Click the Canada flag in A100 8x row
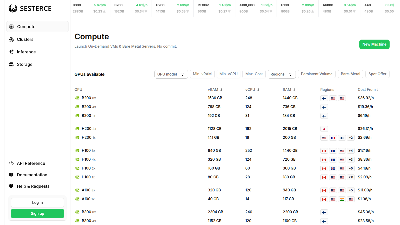This screenshot has width=400, height=225. [324, 190]
